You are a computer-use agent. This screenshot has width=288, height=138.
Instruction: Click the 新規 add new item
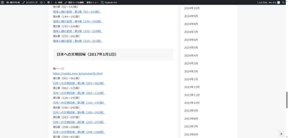pos(58,2)
